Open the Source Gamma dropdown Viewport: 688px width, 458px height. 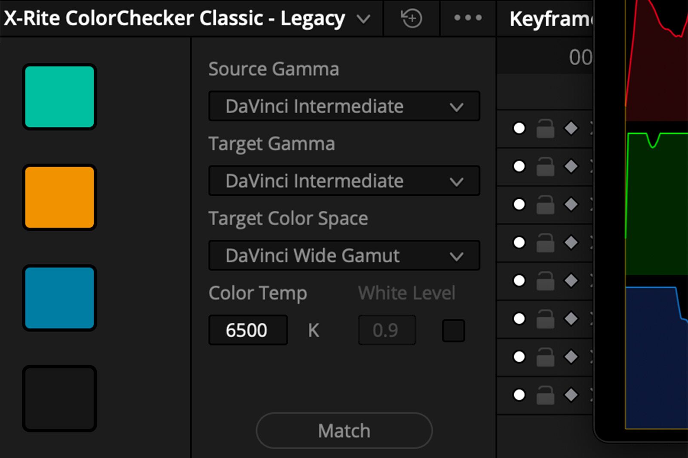click(x=344, y=106)
